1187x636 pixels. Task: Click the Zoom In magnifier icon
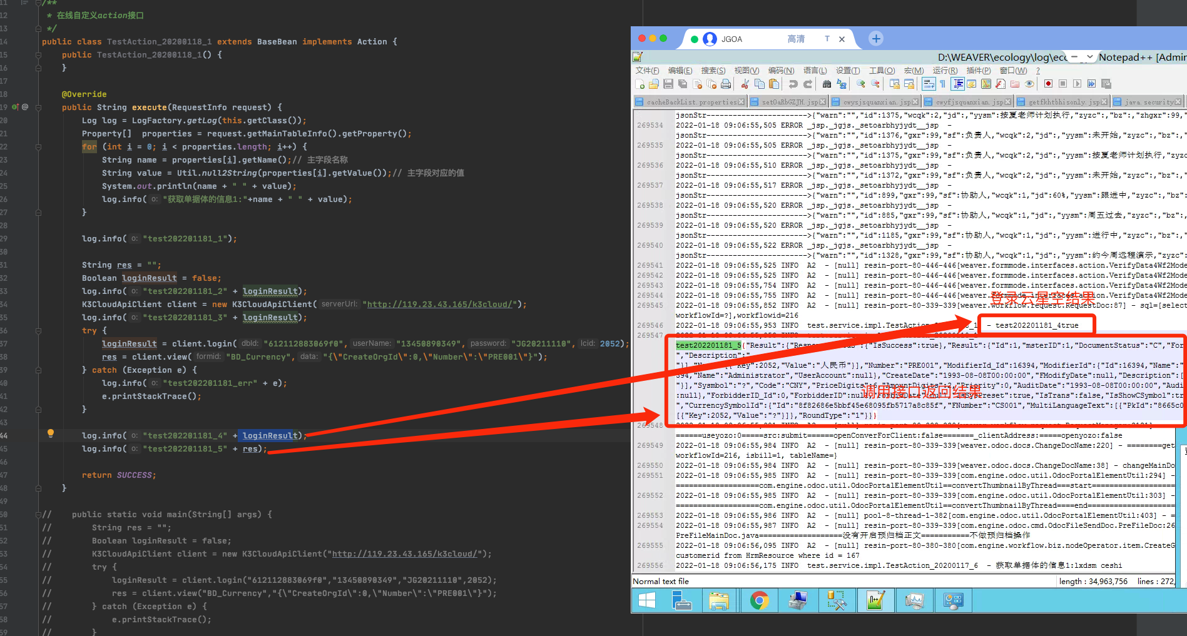click(861, 84)
